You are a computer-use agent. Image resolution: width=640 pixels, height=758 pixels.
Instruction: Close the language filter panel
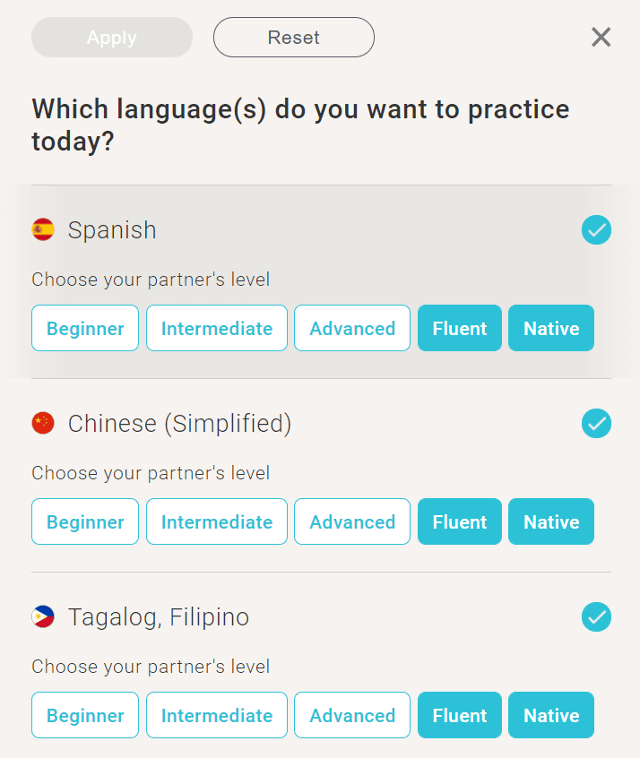click(601, 37)
